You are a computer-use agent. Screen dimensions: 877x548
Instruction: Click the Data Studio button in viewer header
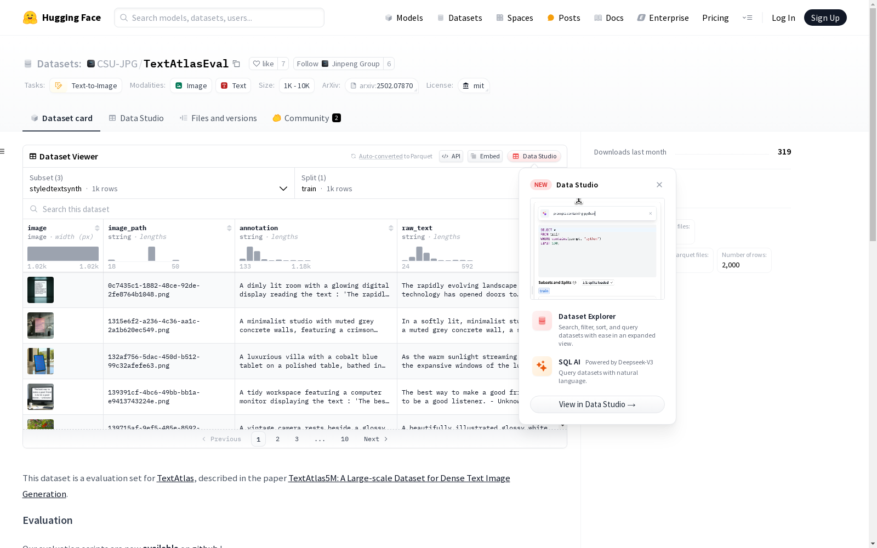534,156
